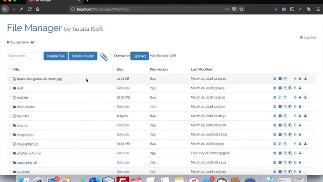Click the Size column header
This screenshot has height=182, width=323.
coord(120,69)
